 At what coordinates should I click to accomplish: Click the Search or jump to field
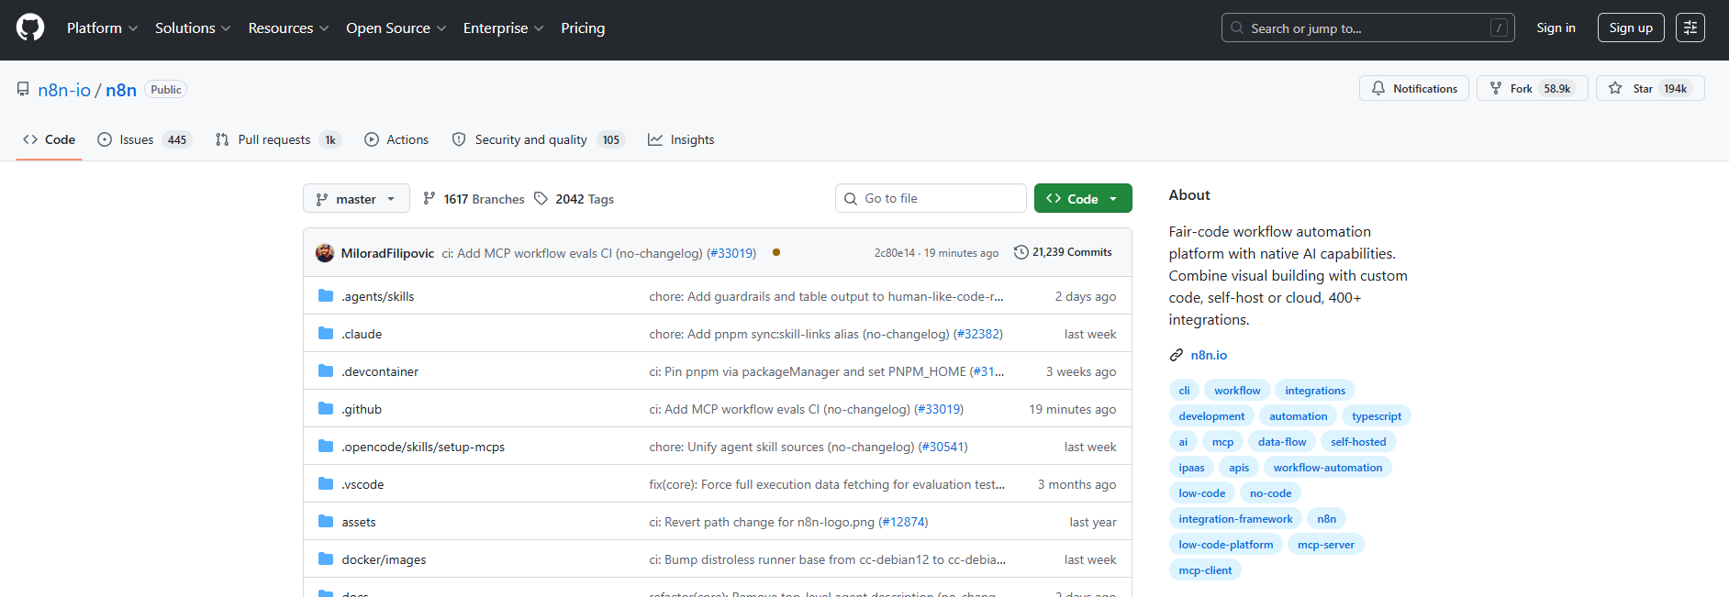click(1368, 28)
